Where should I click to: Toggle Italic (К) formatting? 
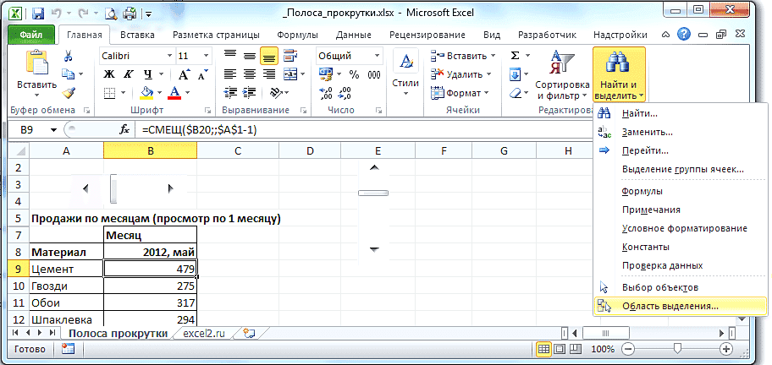[127, 74]
